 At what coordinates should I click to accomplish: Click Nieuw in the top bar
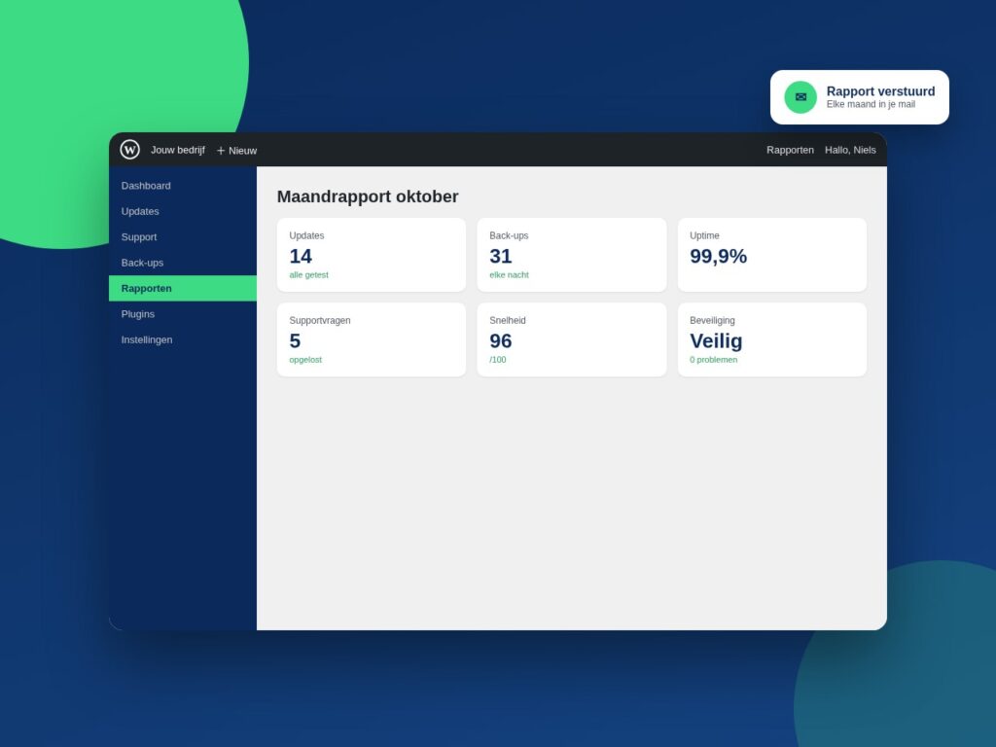(242, 151)
